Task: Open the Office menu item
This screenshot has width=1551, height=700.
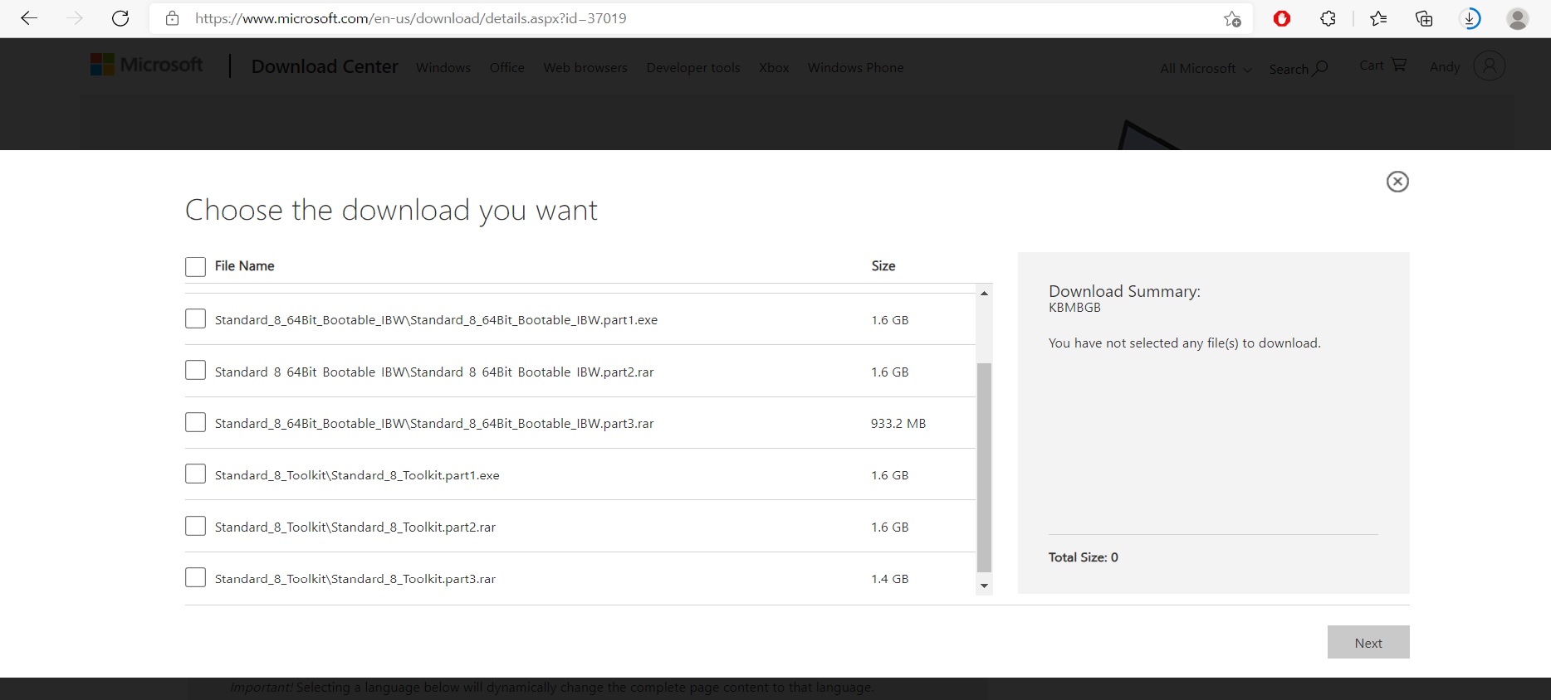Action: [506, 67]
